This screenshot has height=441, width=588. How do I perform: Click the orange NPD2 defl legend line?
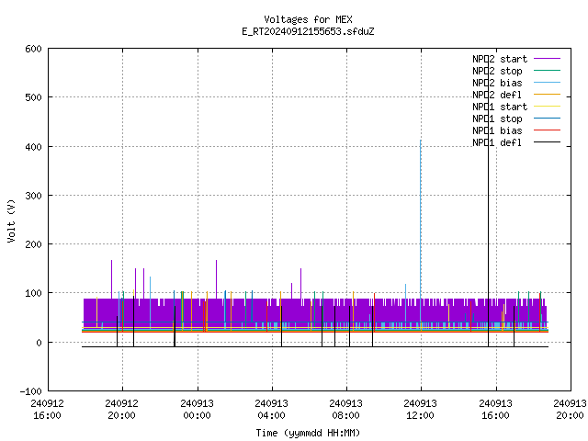(x=547, y=95)
